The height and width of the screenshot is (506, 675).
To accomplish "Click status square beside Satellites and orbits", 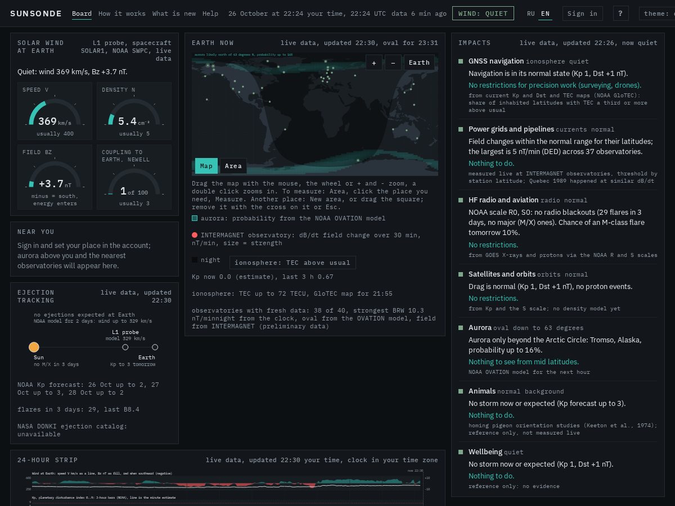I will click(461, 274).
